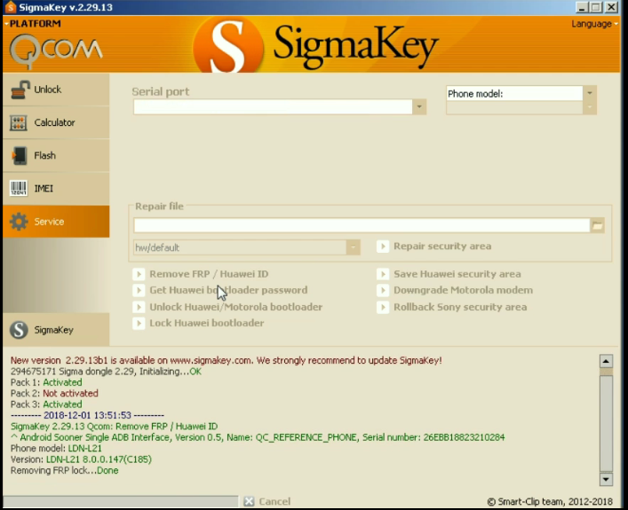This screenshot has height=510, width=628.
Task: Switch to the Calculator tab
Action: point(56,122)
